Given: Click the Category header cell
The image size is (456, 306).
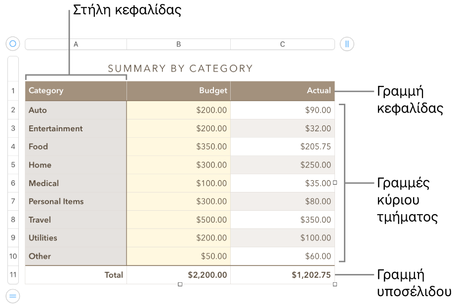Looking at the screenshot, I should (76, 91).
